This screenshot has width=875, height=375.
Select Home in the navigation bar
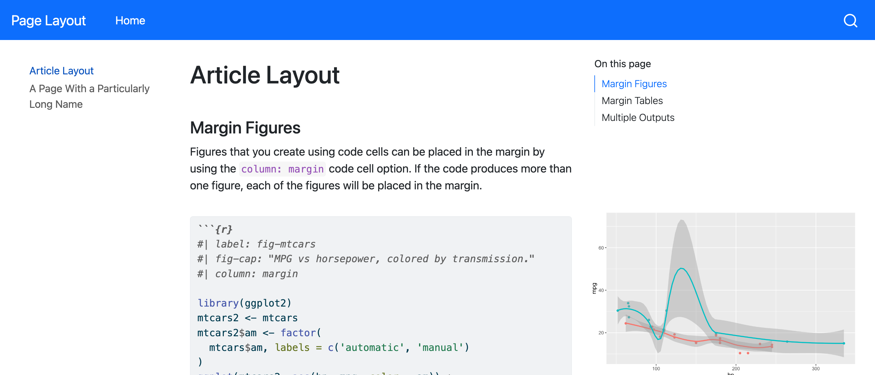[x=130, y=20]
